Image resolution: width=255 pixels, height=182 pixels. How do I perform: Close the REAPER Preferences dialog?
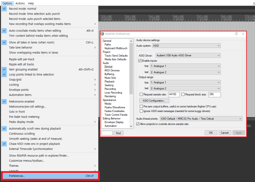[x=243, y=34]
